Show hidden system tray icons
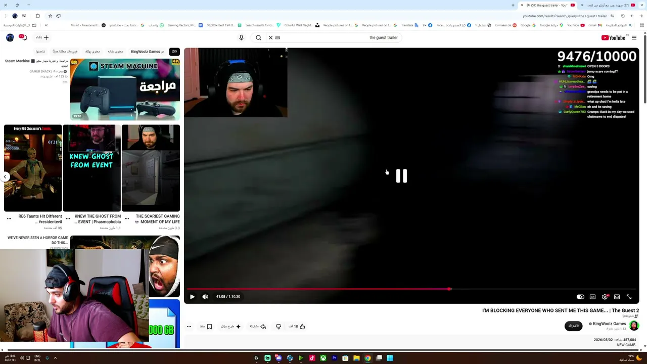This screenshot has height=364, width=647. coord(55,358)
